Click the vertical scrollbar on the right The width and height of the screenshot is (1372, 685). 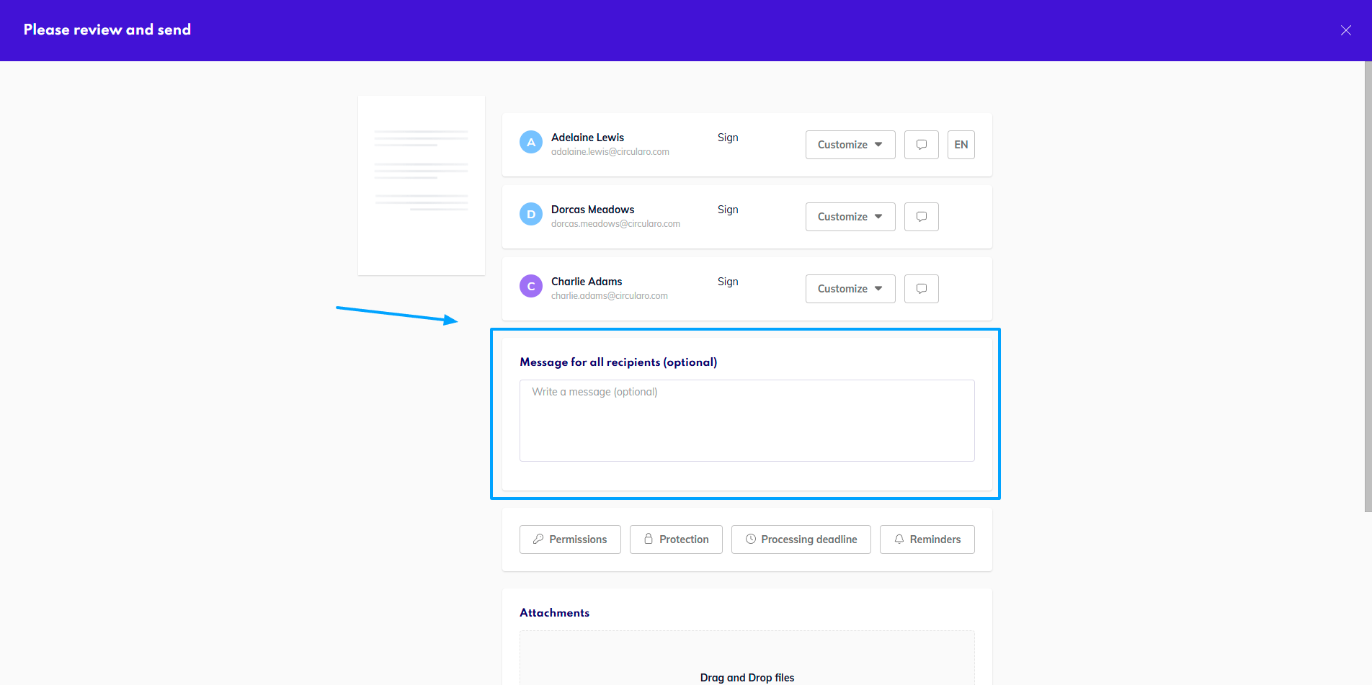pos(1368,288)
